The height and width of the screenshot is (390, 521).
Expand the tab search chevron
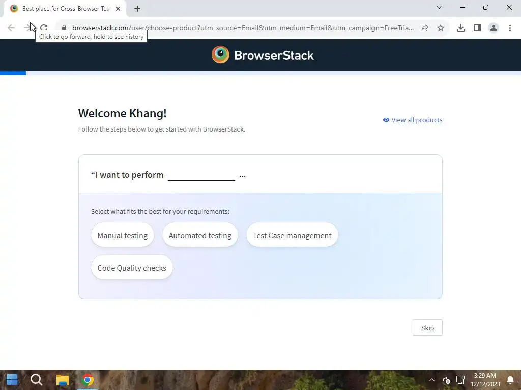(x=439, y=7)
